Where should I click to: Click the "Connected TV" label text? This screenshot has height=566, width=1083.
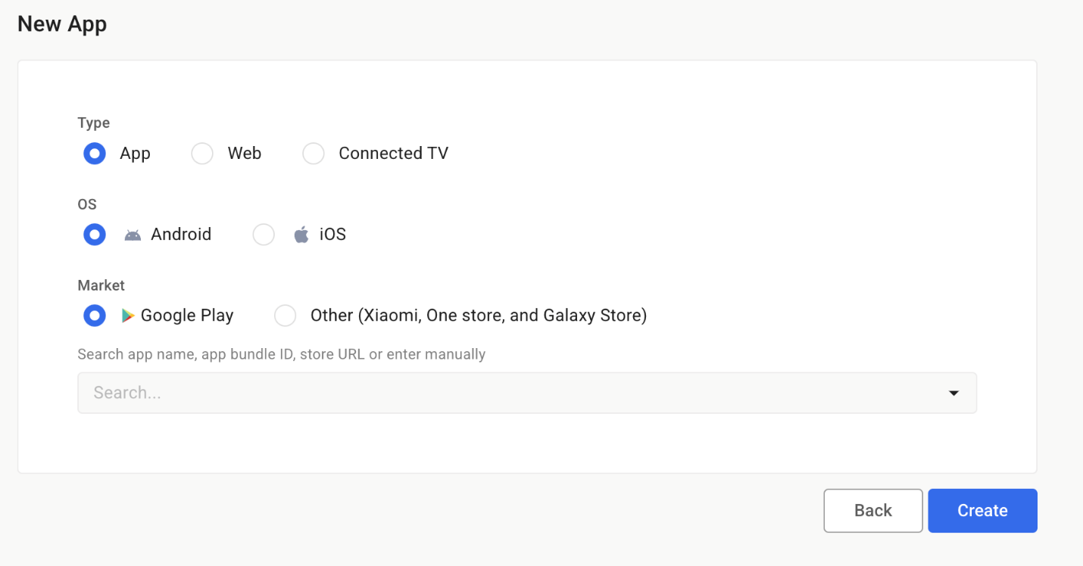click(x=393, y=154)
